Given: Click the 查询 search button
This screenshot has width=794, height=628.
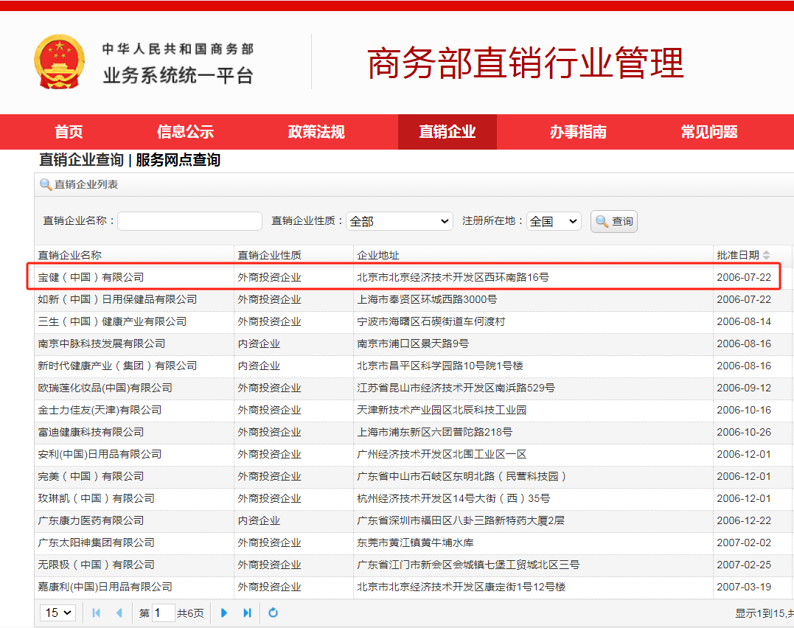Looking at the screenshot, I should point(613,221).
